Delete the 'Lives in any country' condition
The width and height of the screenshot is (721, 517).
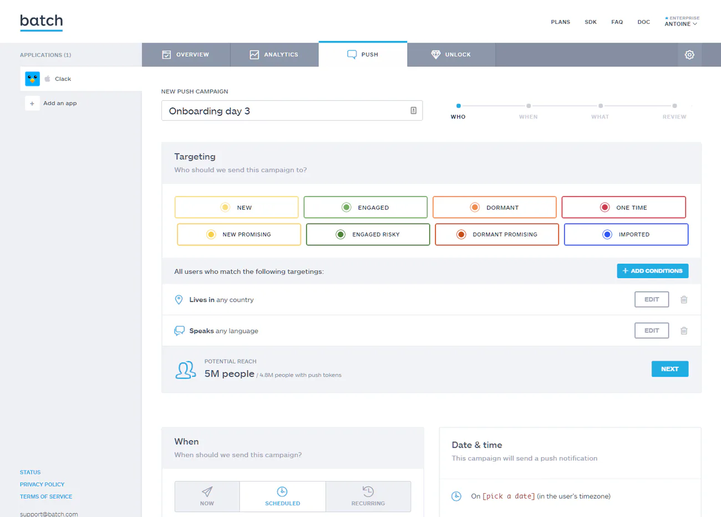point(684,300)
